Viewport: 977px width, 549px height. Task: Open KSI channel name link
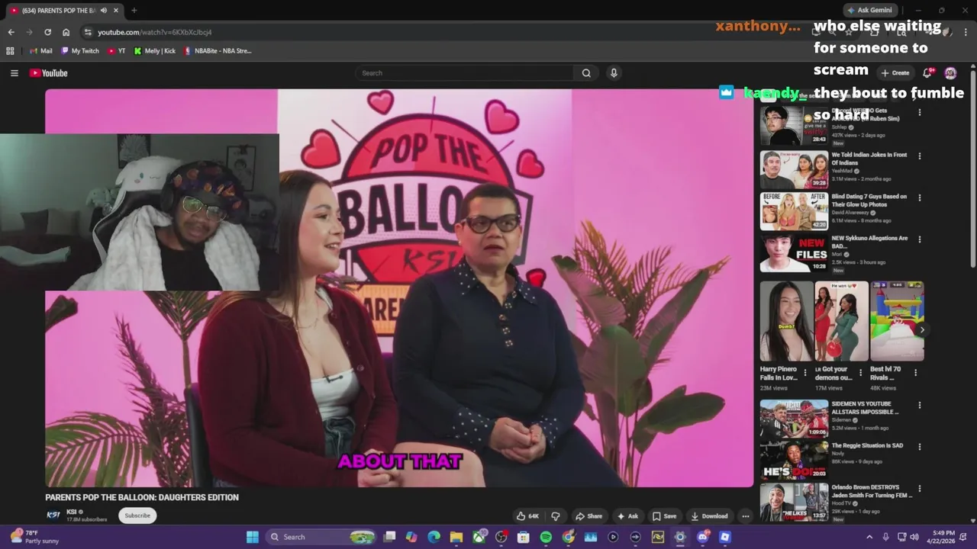tap(71, 512)
